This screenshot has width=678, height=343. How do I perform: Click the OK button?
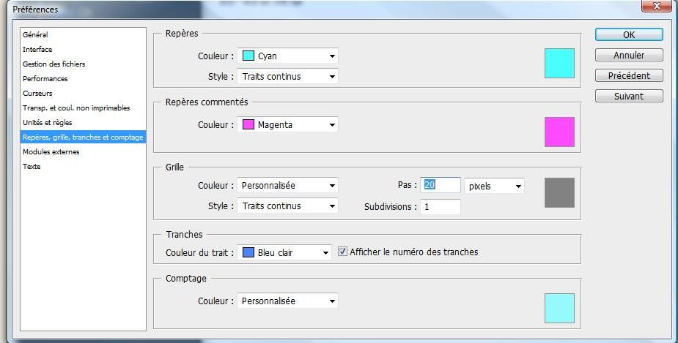629,34
